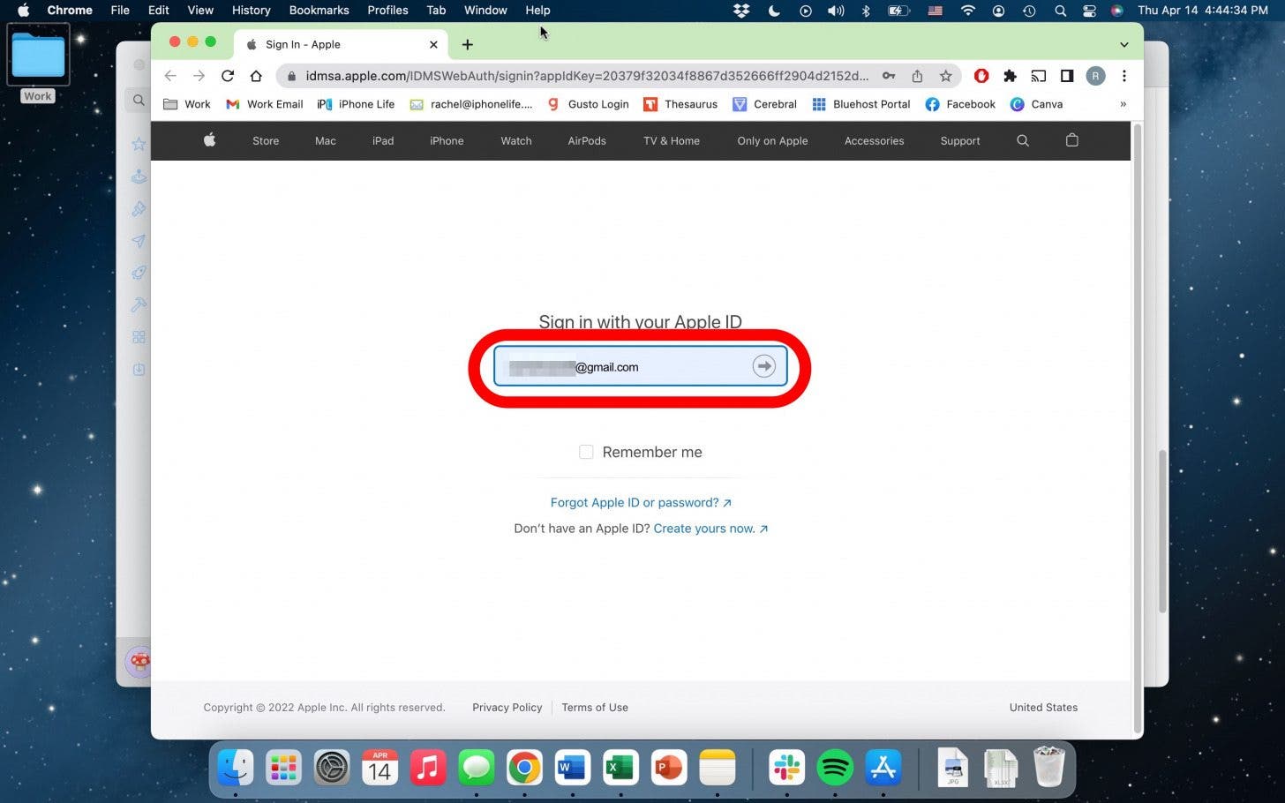
Task: Open the Profiles menu
Action: pos(387,11)
